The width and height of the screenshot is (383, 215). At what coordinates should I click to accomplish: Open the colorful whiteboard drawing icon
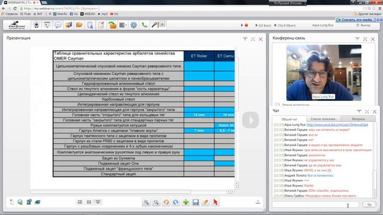(69, 25)
